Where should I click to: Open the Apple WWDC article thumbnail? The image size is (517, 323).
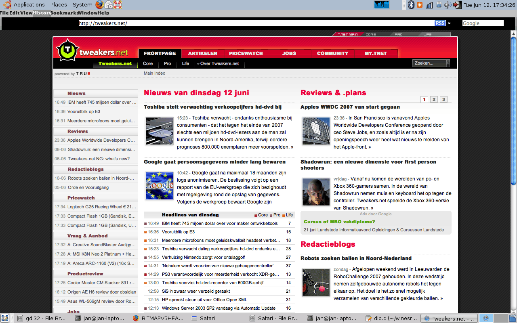click(x=316, y=131)
